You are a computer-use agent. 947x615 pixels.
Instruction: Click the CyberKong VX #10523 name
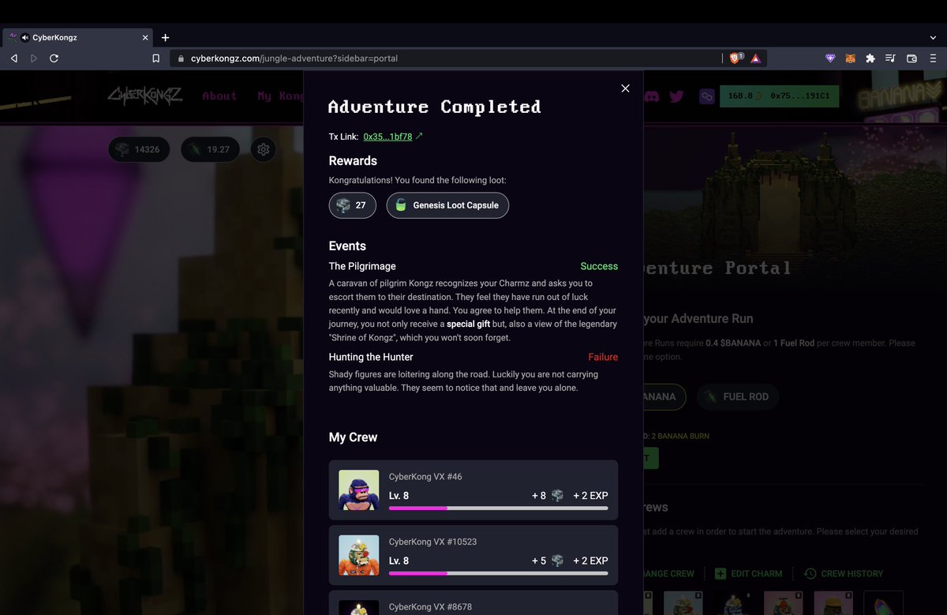(x=432, y=542)
